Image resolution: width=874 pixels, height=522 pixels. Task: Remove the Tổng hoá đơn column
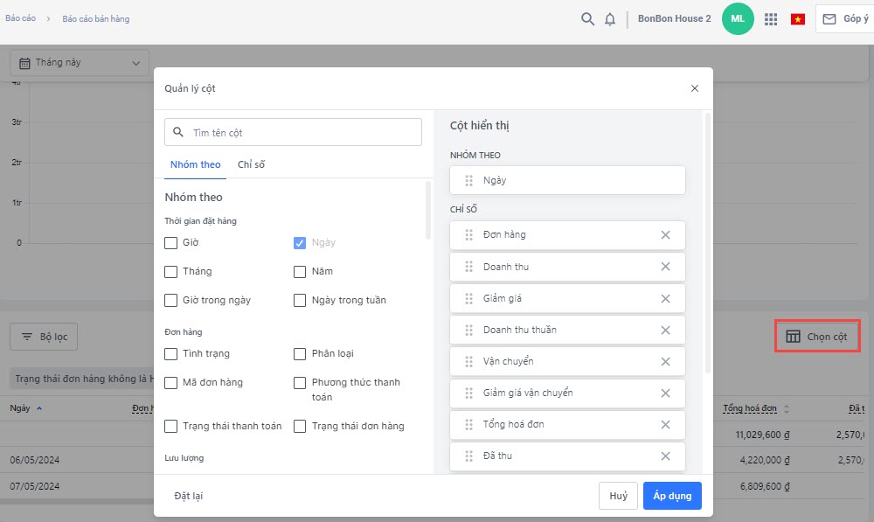(665, 424)
